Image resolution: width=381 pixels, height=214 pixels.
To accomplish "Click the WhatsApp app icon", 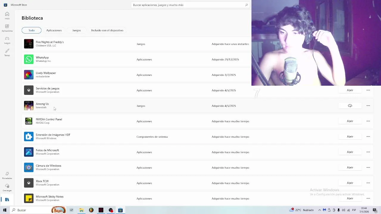I will pyautogui.click(x=29, y=59).
